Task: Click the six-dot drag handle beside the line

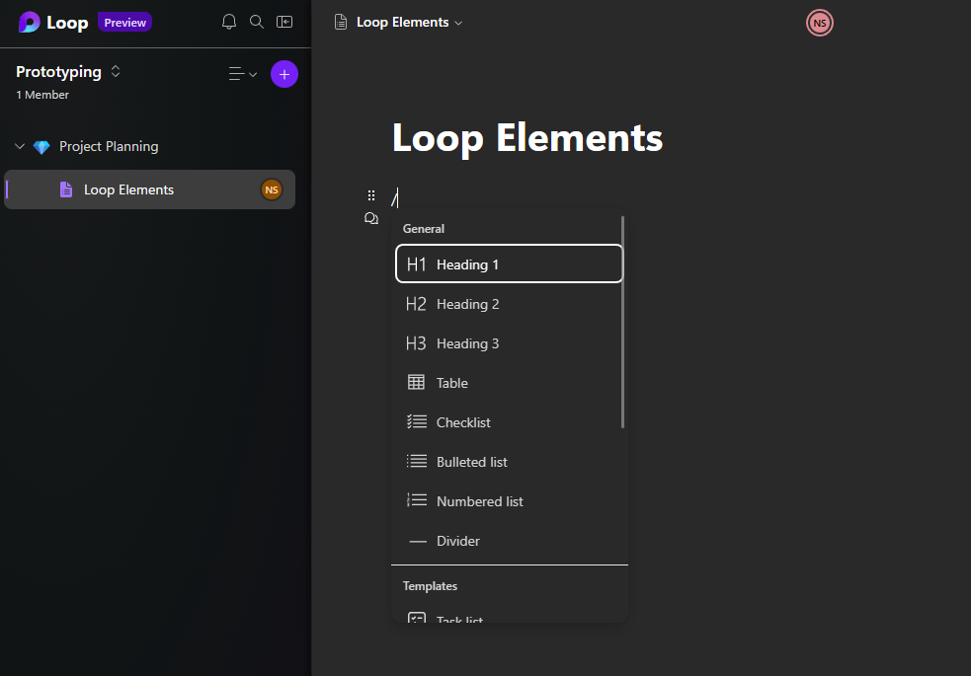Action: click(x=371, y=194)
